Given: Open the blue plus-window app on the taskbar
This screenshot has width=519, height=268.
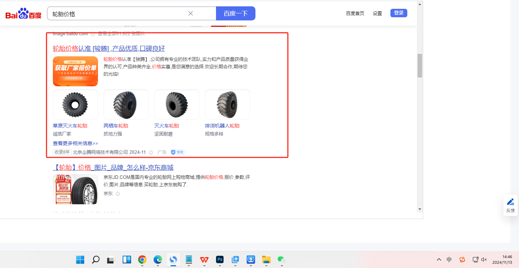Looking at the screenshot, I should point(235,260).
